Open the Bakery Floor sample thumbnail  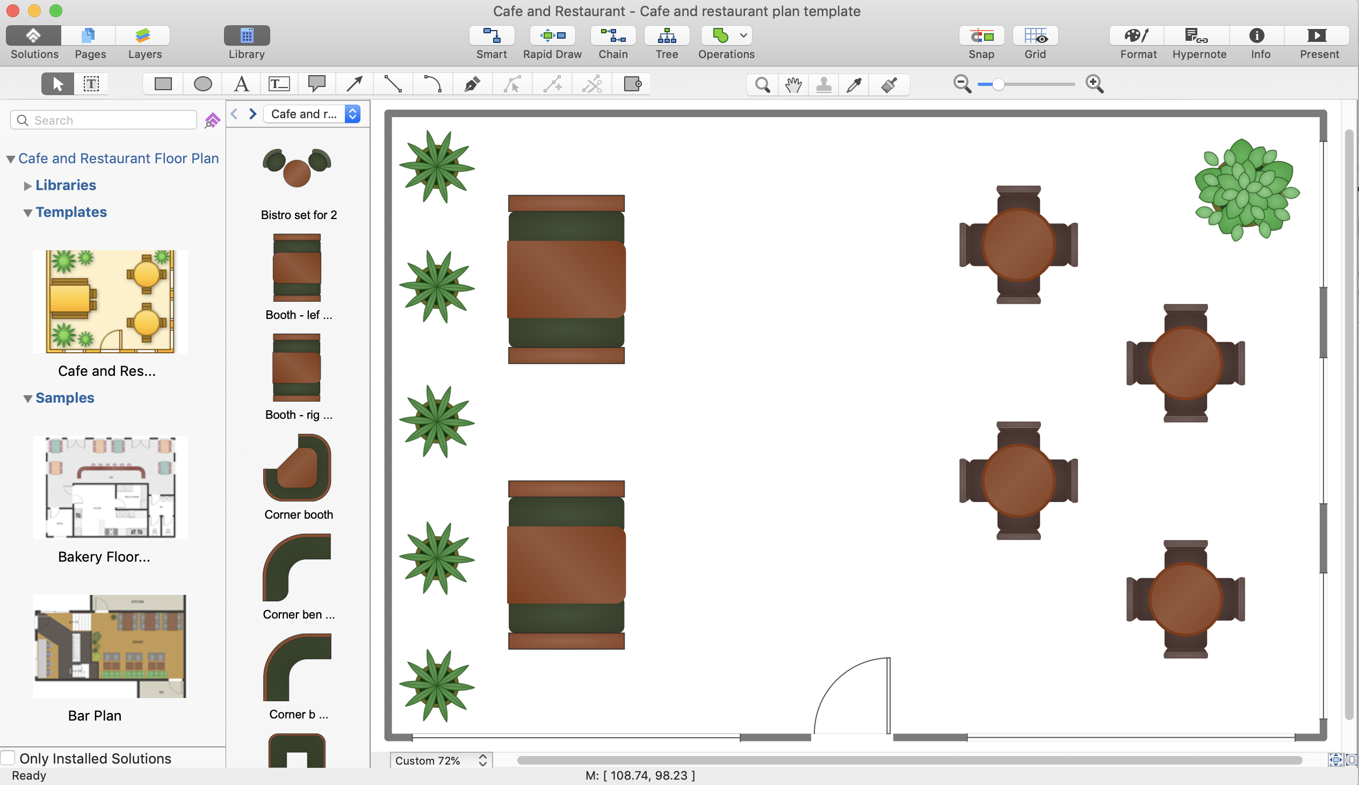111,487
